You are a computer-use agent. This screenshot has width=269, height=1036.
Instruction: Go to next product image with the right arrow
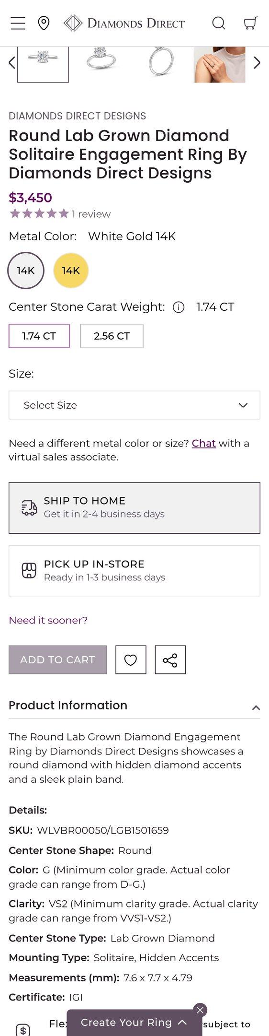tap(257, 63)
